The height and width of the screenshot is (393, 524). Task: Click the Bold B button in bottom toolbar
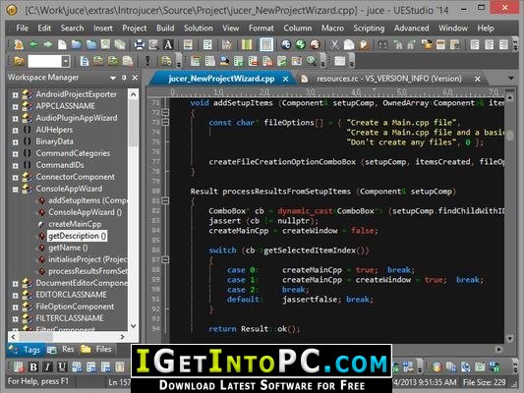point(33,366)
